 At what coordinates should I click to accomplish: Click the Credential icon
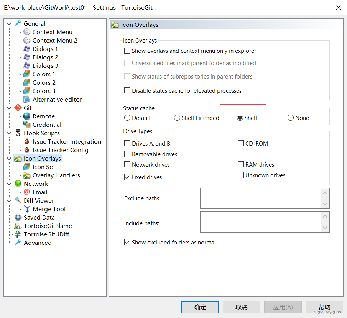point(27,125)
